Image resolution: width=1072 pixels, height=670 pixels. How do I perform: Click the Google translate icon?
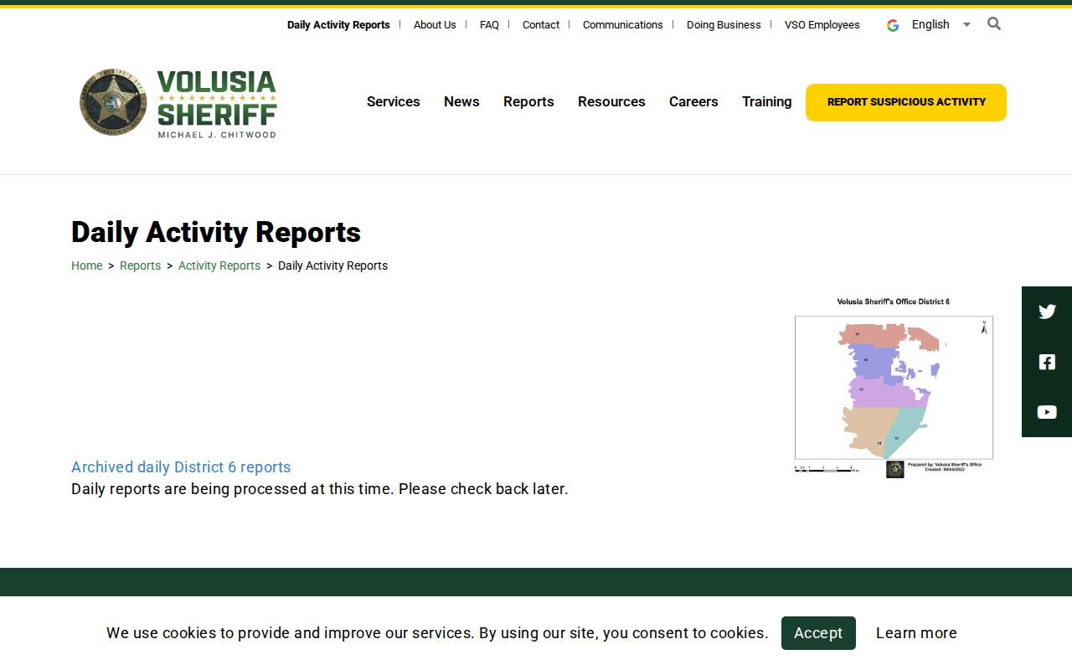(893, 25)
